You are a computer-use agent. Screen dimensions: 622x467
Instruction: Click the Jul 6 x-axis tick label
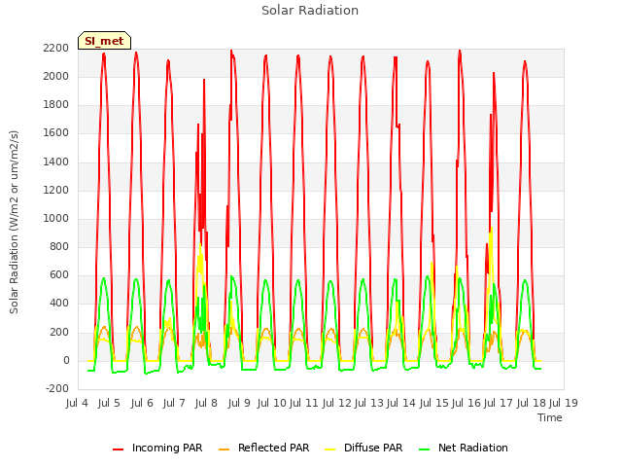tap(142, 404)
